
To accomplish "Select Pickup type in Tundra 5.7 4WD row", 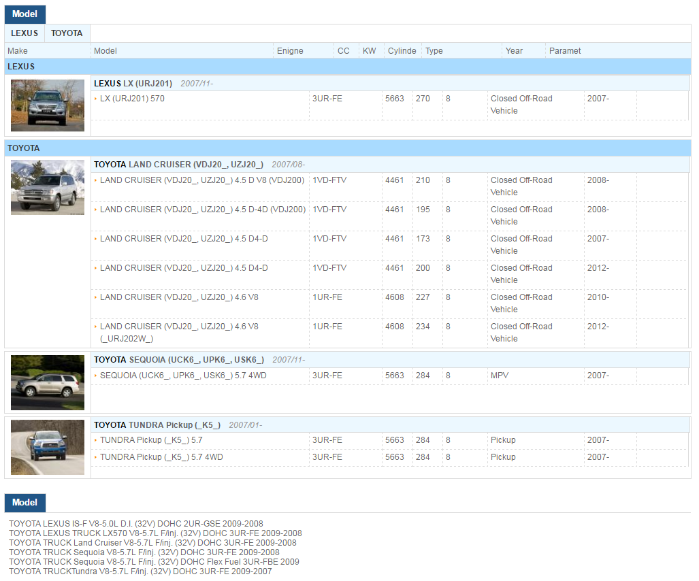I will (503, 457).
